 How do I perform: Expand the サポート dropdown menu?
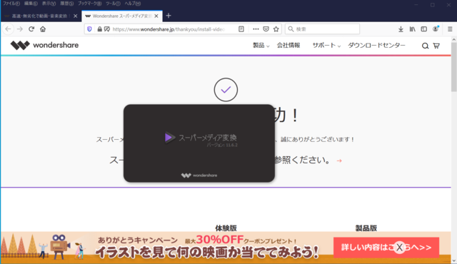(x=326, y=46)
